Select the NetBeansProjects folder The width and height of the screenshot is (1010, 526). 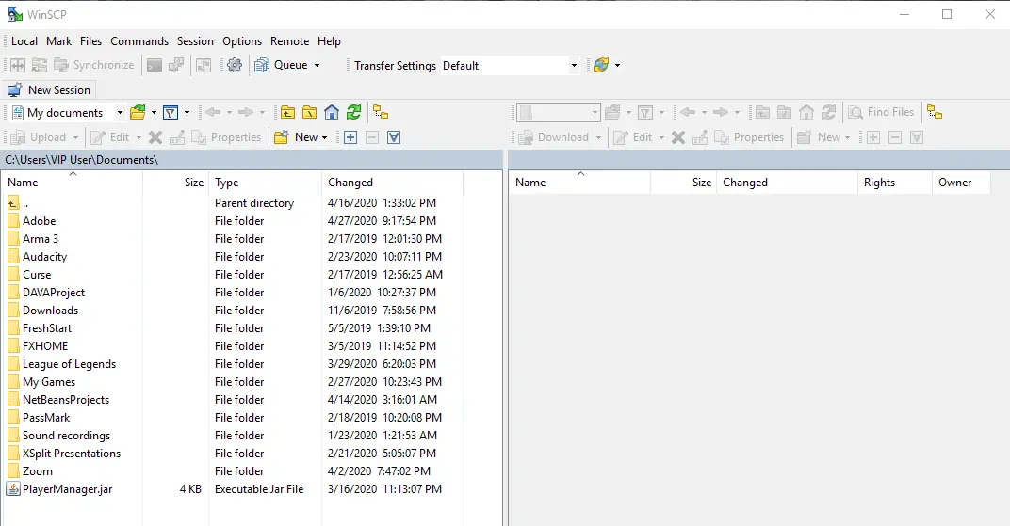coord(65,400)
